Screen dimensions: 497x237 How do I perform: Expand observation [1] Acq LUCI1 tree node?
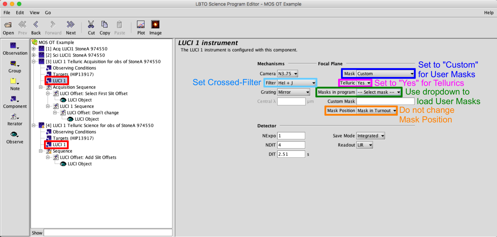click(x=34, y=49)
